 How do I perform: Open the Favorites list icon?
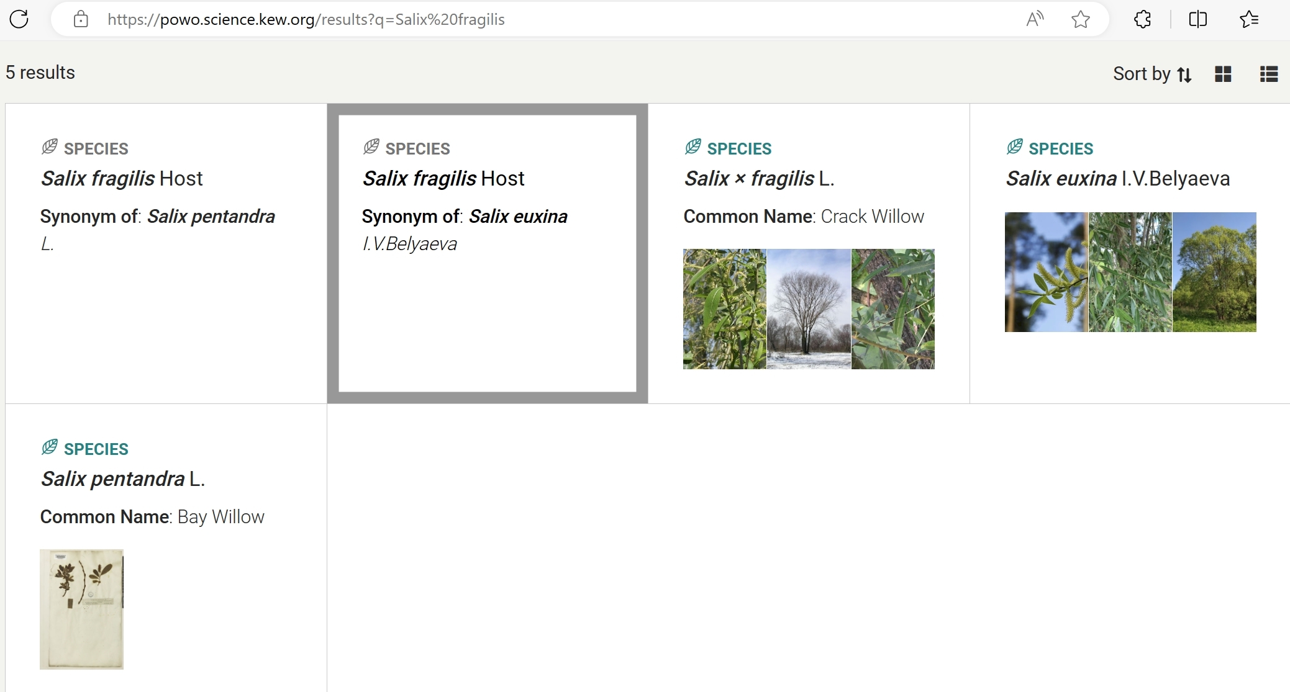(x=1249, y=19)
